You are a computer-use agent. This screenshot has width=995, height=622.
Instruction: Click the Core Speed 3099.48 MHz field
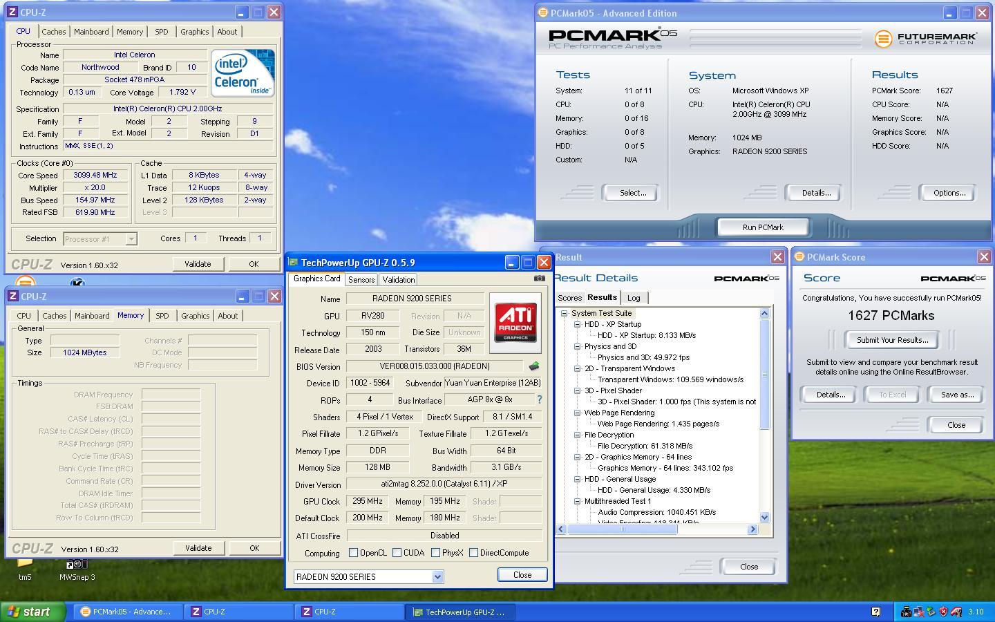tap(95, 176)
